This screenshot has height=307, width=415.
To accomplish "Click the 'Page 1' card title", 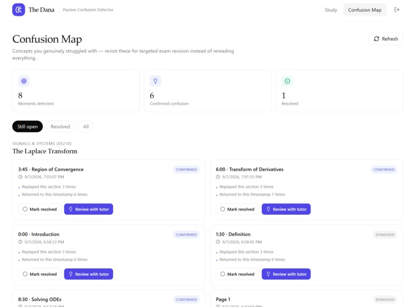I will tap(223, 299).
